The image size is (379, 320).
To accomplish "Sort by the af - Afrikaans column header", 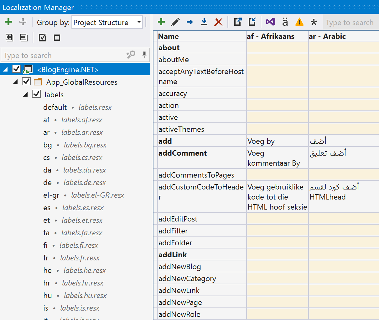I will 271,36.
